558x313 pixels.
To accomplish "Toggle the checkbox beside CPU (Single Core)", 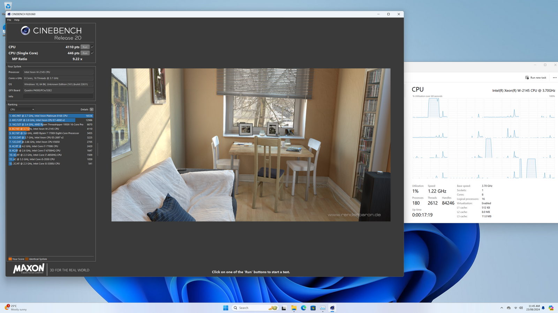I will pos(92,53).
